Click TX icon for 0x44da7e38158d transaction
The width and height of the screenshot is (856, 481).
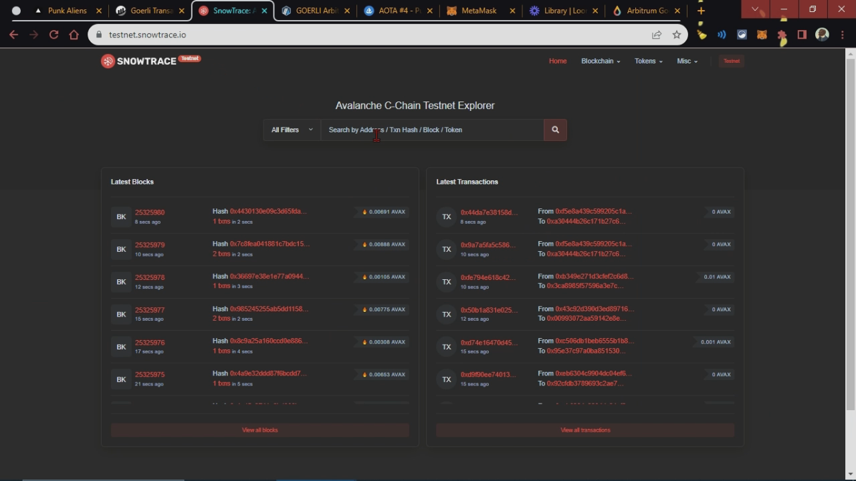pos(447,216)
